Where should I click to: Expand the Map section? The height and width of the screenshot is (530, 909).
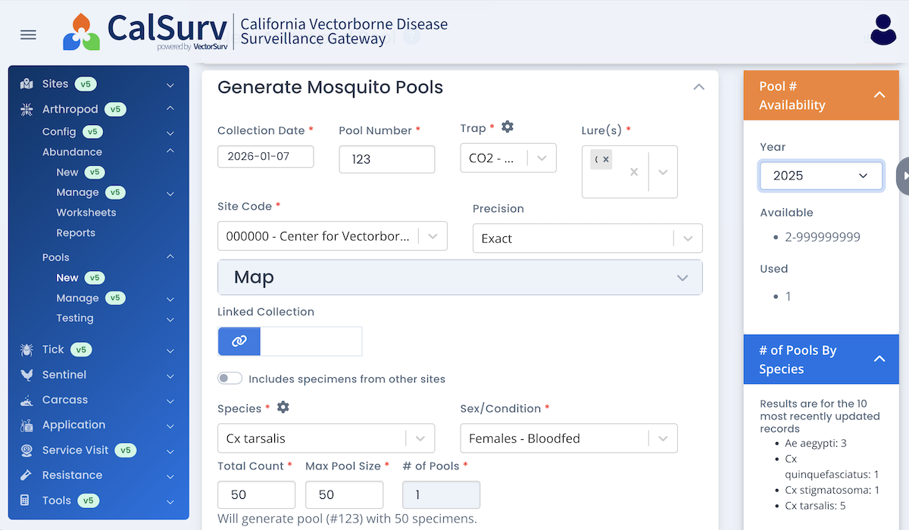tap(460, 278)
